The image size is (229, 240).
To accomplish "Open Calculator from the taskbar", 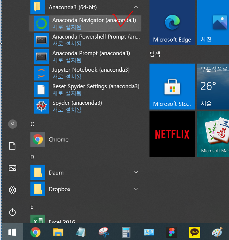I will tap(126, 232).
